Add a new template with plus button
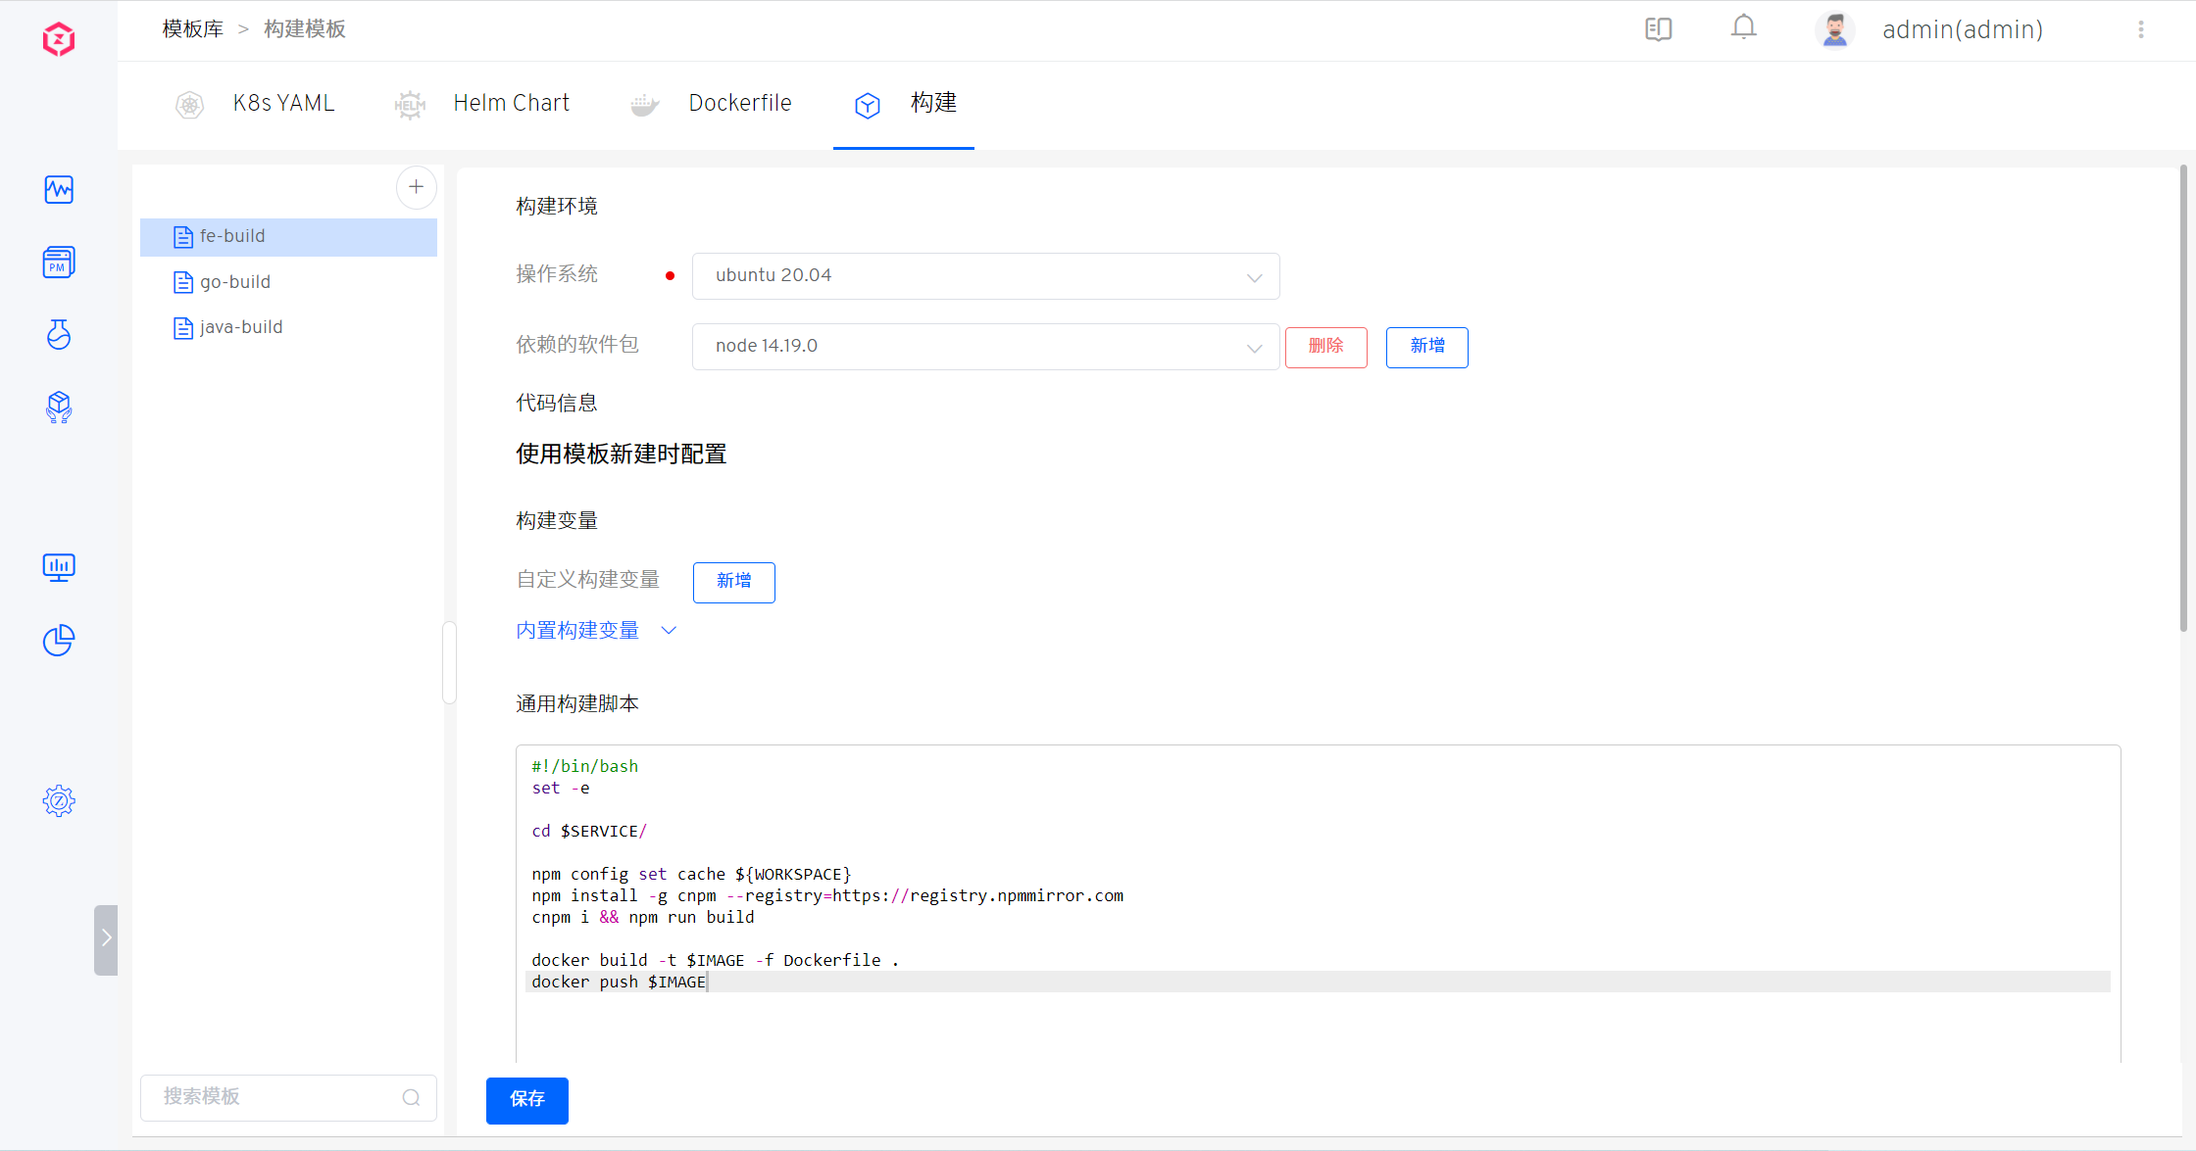The width and height of the screenshot is (2196, 1151). click(x=416, y=187)
